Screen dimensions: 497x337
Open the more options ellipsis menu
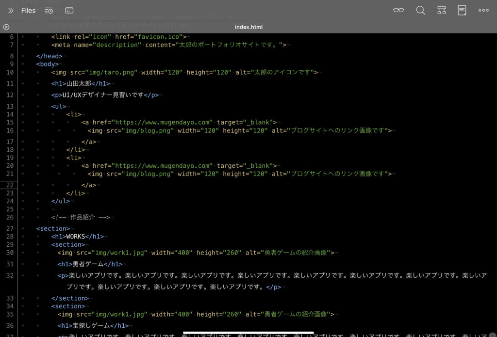pos(483,10)
